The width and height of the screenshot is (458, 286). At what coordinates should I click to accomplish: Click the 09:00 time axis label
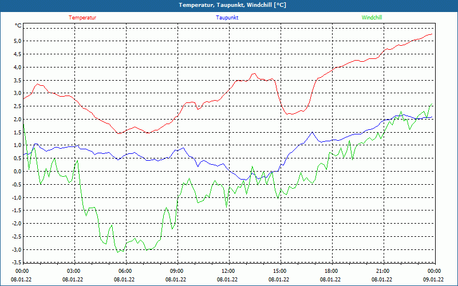(177, 271)
